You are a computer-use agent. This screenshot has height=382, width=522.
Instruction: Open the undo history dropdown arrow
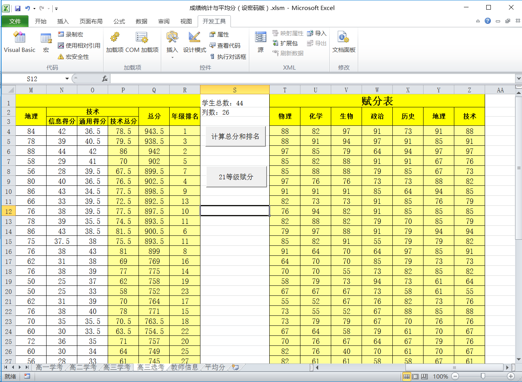pyautogui.click(x=34, y=8)
